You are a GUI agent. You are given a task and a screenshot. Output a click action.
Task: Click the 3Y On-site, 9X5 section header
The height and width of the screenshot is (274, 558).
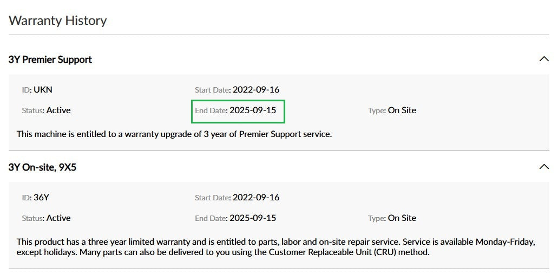click(x=42, y=167)
